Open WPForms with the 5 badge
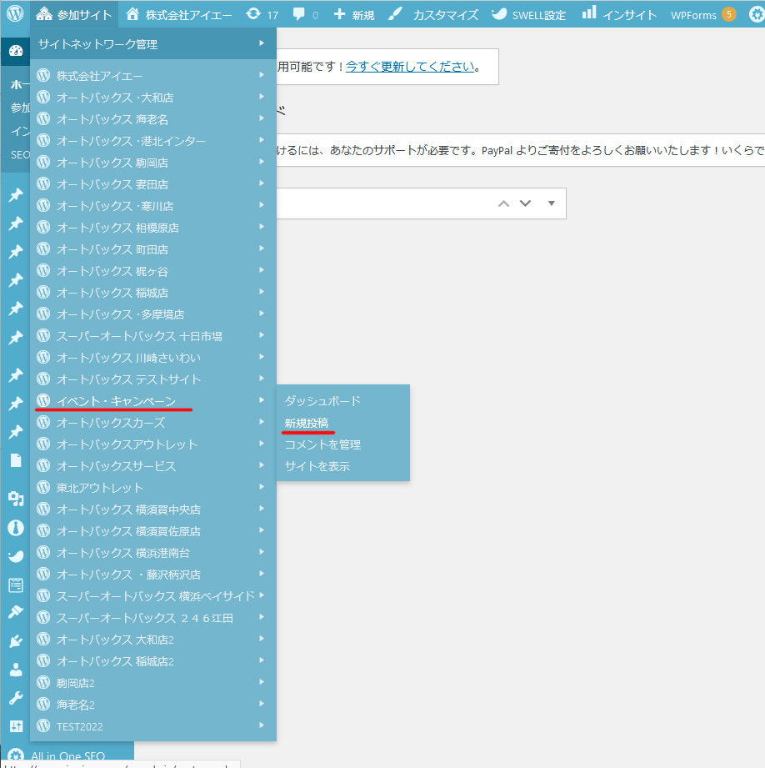Screen dimensions: 765x768 [702, 14]
